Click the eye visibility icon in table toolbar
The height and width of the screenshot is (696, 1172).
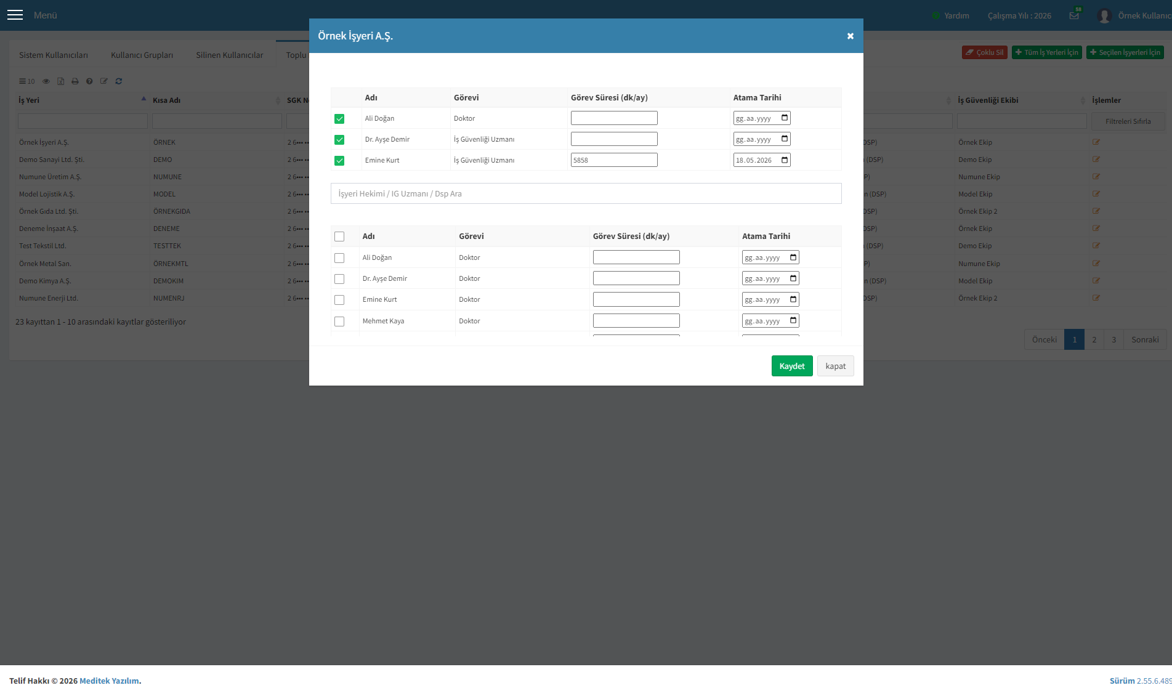pyautogui.click(x=46, y=81)
